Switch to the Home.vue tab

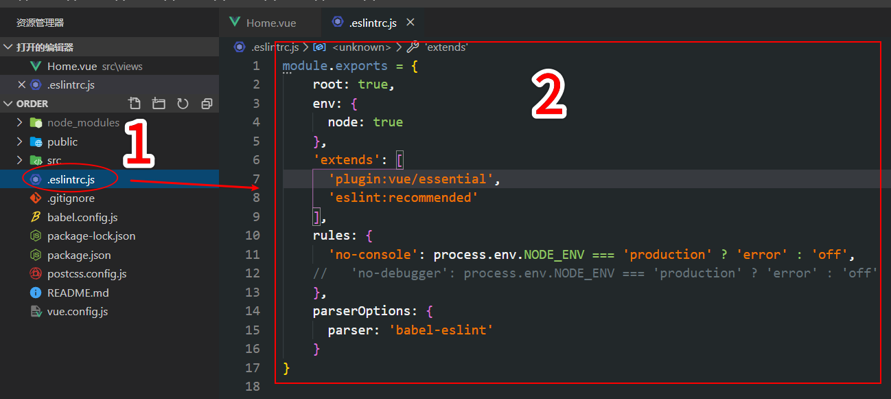click(270, 23)
